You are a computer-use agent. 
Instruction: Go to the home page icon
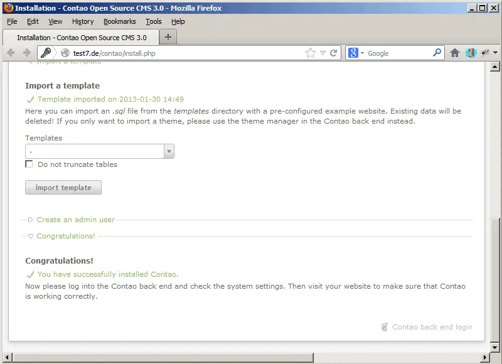(x=454, y=53)
